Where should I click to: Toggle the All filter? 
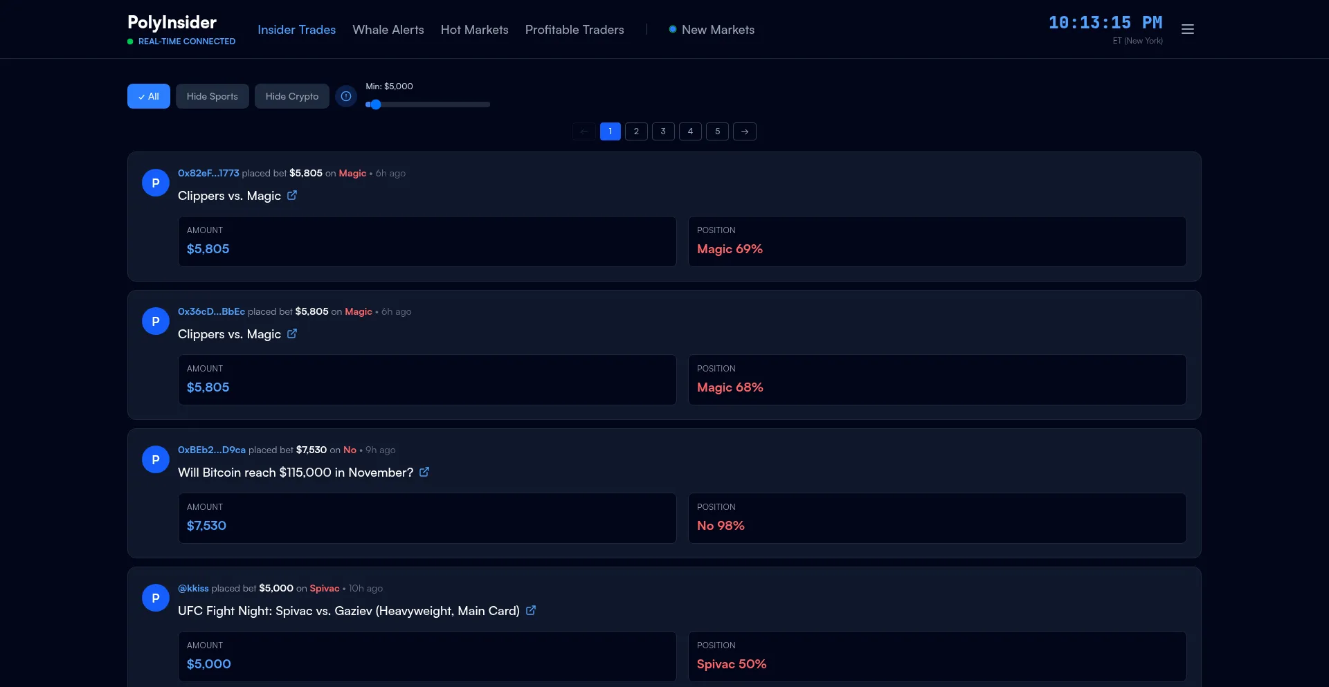click(x=149, y=96)
